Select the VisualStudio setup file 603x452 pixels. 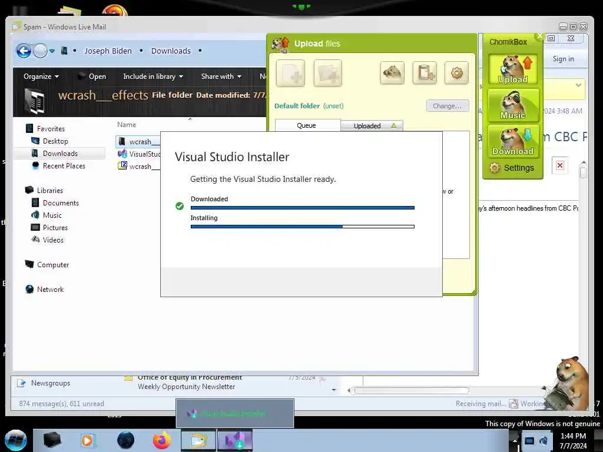tap(139, 154)
